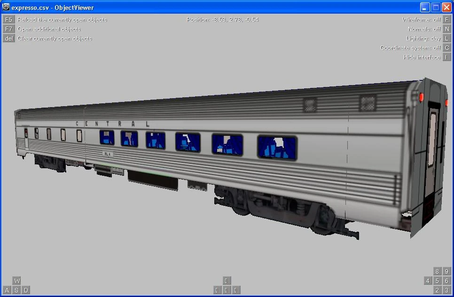Click the numpad 8 key icon

[x=437, y=271]
